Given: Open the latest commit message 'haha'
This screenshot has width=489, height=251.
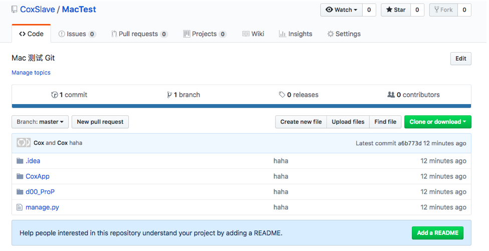Looking at the screenshot, I should 76,143.
